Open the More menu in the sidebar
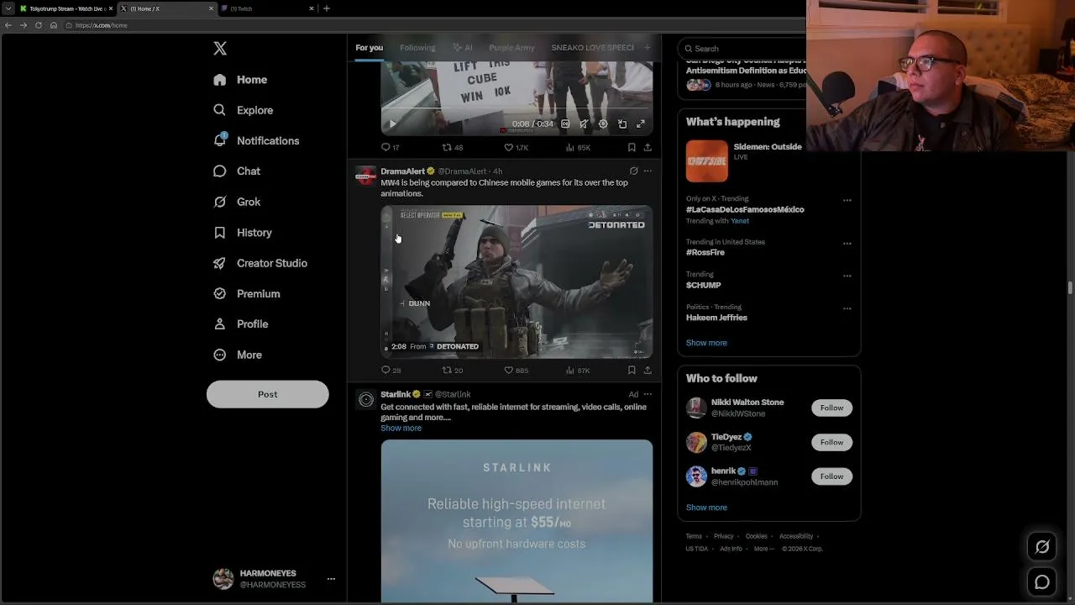This screenshot has height=605, width=1075. coord(238,355)
